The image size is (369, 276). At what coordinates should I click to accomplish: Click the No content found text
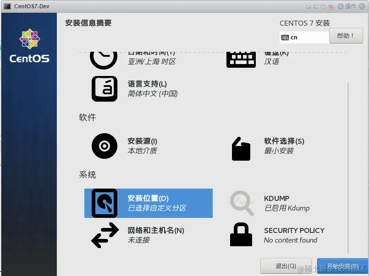coord(291,240)
